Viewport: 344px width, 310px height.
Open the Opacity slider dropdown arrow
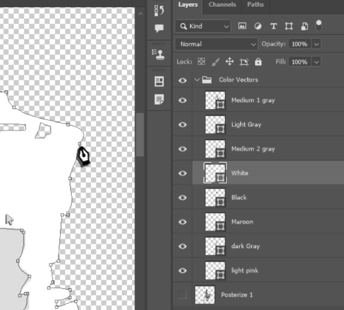pyautogui.click(x=316, y=44)
